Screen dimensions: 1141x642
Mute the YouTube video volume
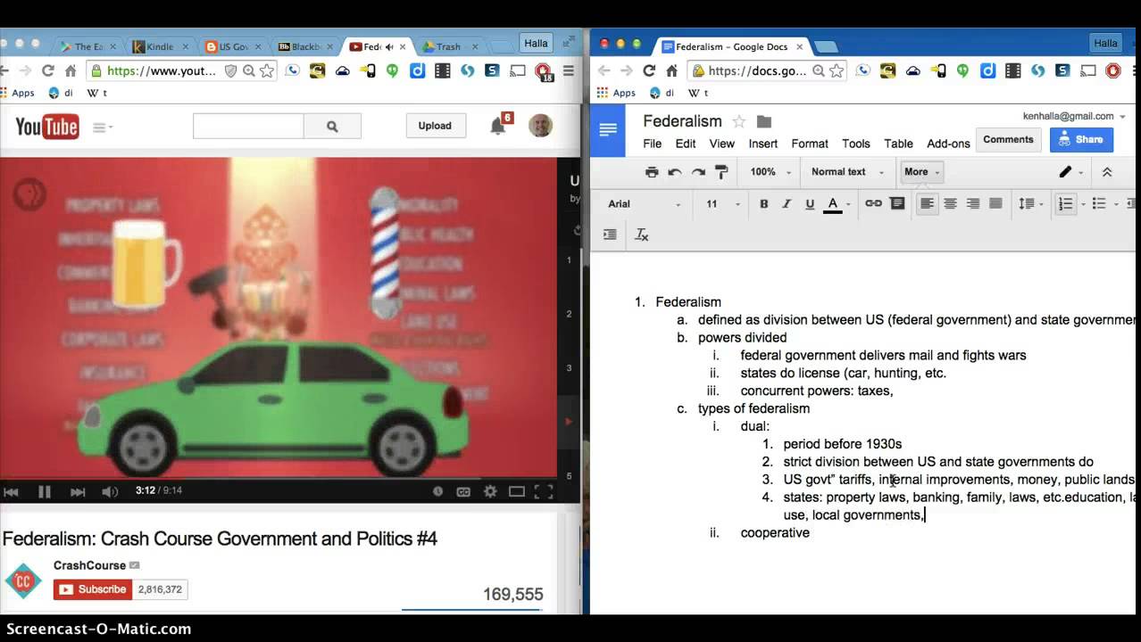(x=110, y=491)
